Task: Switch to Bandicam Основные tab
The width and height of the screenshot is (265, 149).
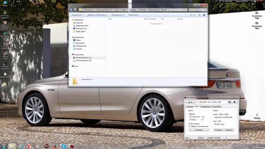Action: click(x=190, y=106)
